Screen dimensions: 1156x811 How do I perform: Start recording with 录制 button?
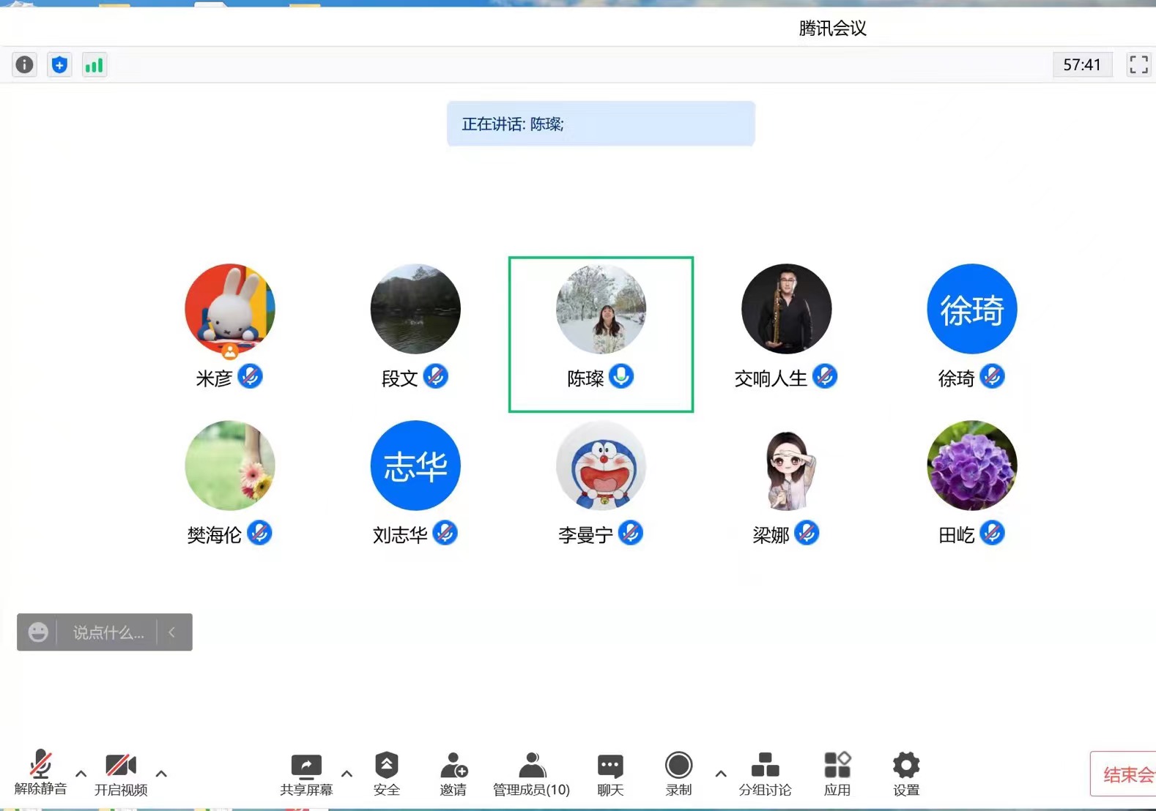(678, 774)
